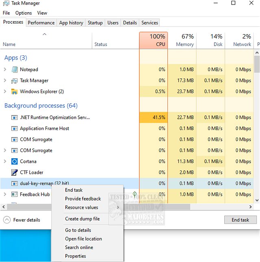The height and width of the screenshot is (262, 260).
Task: Choose Go to details in context menu
Action: click(x=88, y=230)
